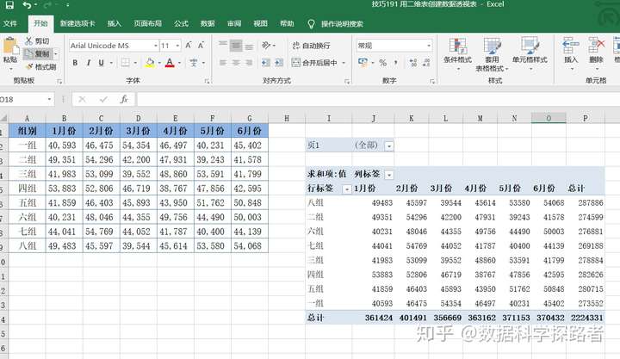The width and height of the screenshot is (620, 359).
Task: Open the Arial Unicode MS font dropdown
Action: click(155, 46)
